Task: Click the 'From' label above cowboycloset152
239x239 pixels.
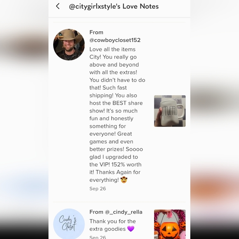Action: click(x=96, y=32)
